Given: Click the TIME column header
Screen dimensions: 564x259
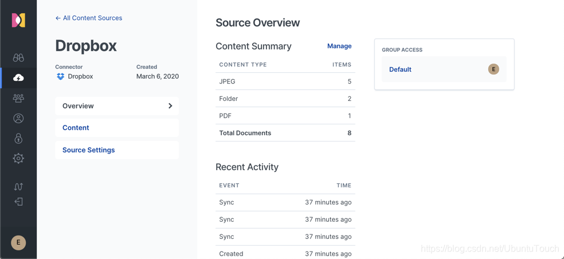Looking at the screenshot, I should [344, 186].
